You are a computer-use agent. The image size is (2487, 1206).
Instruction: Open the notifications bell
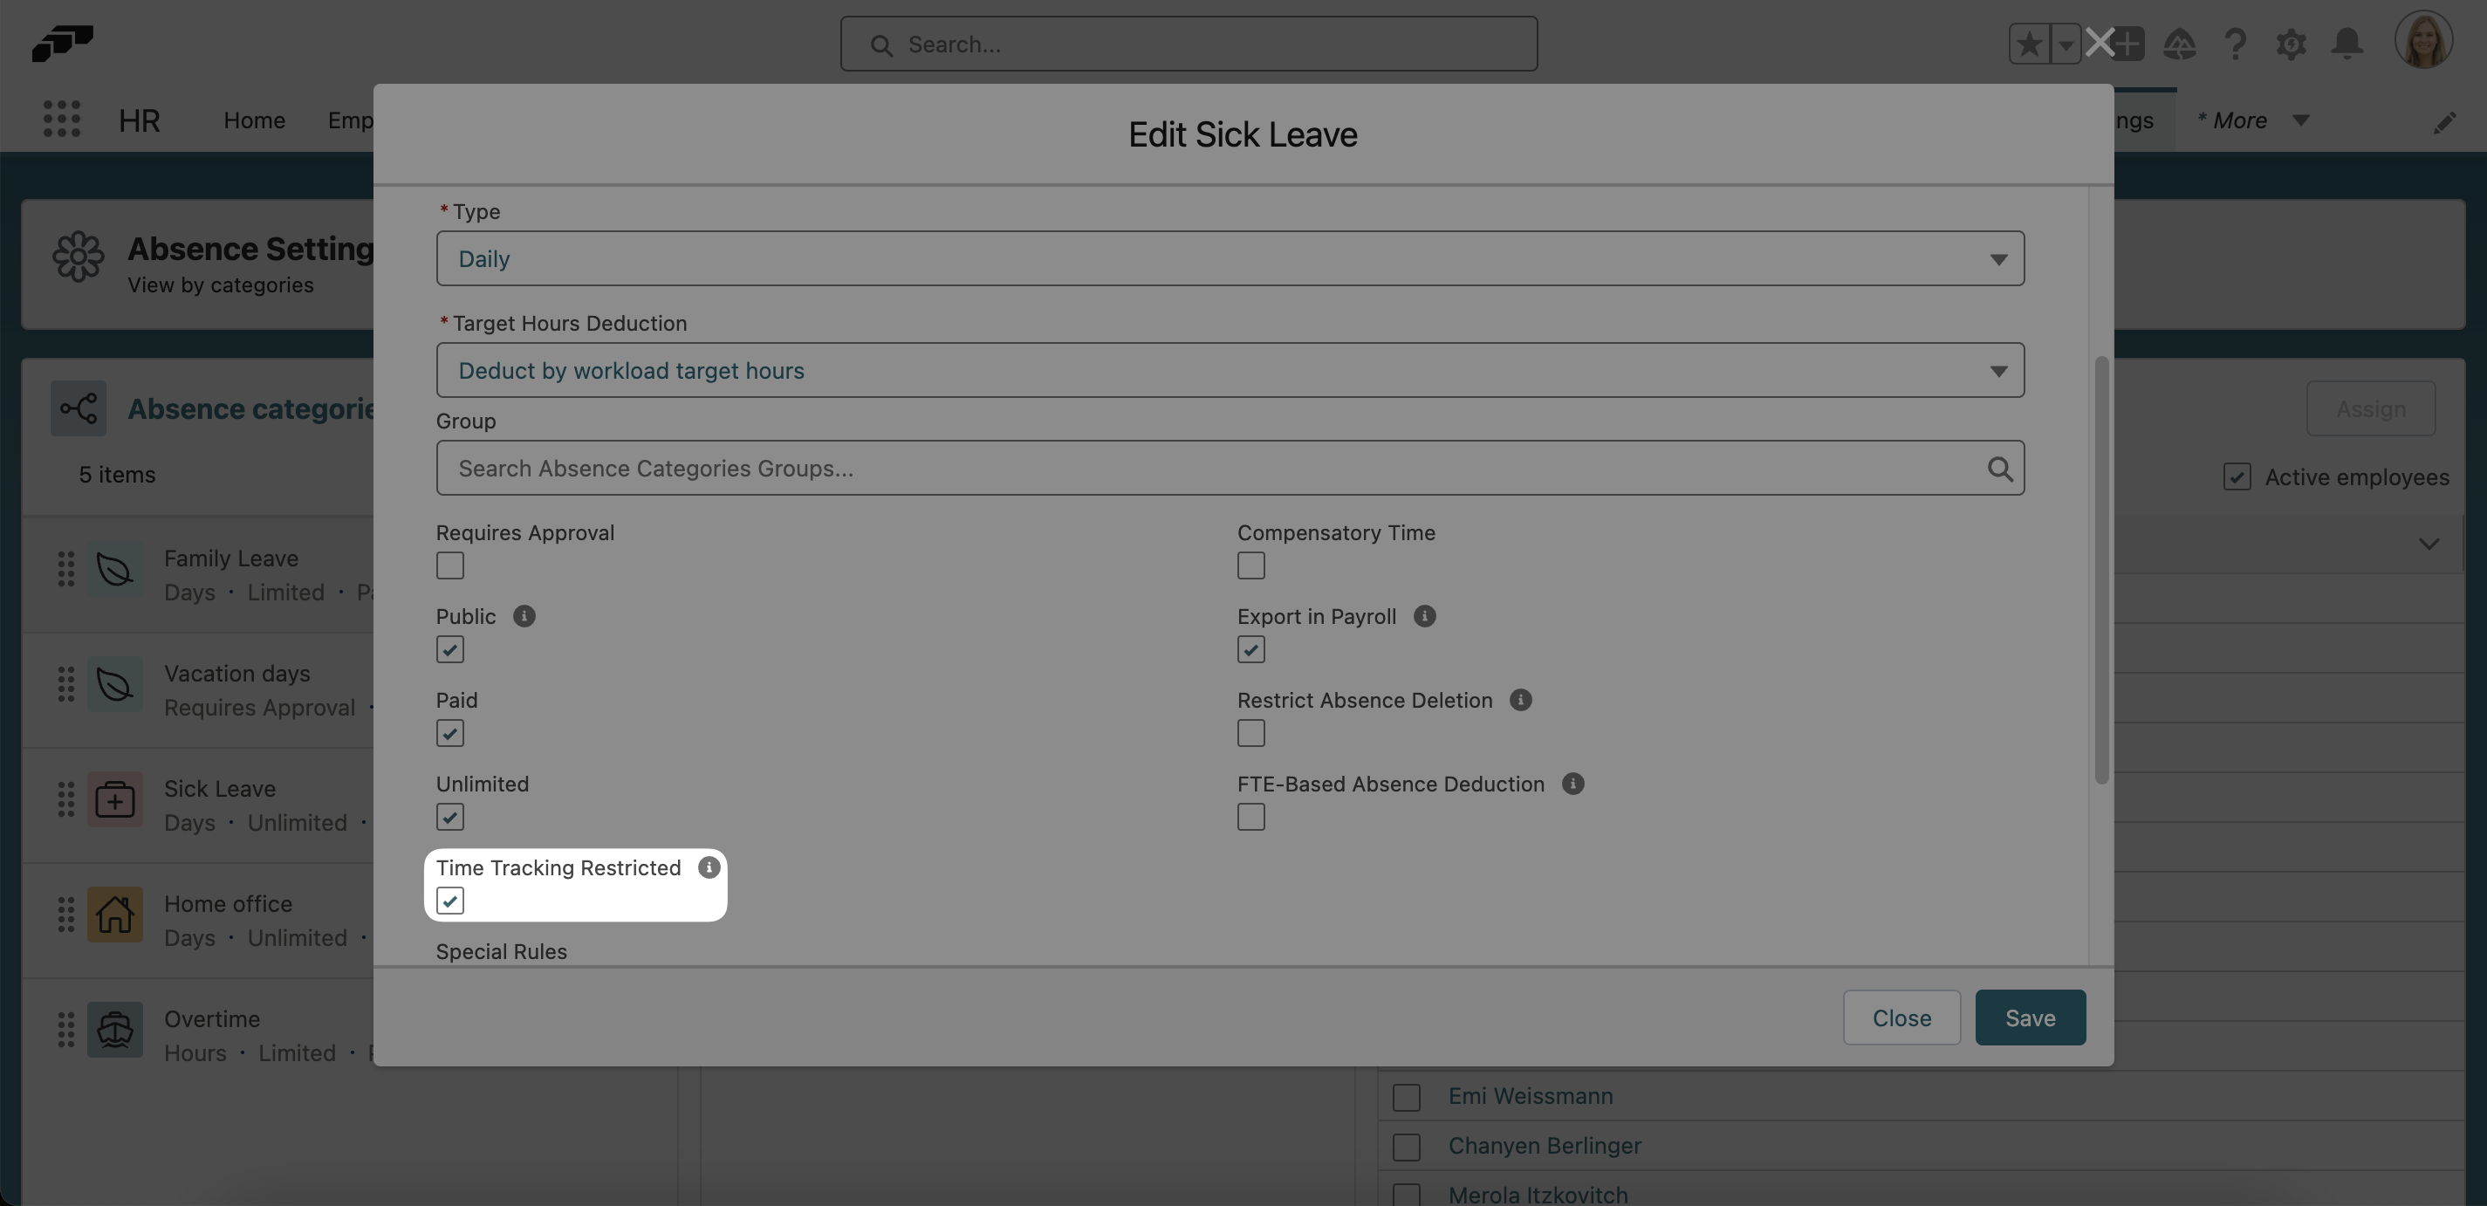[2347, 44]
